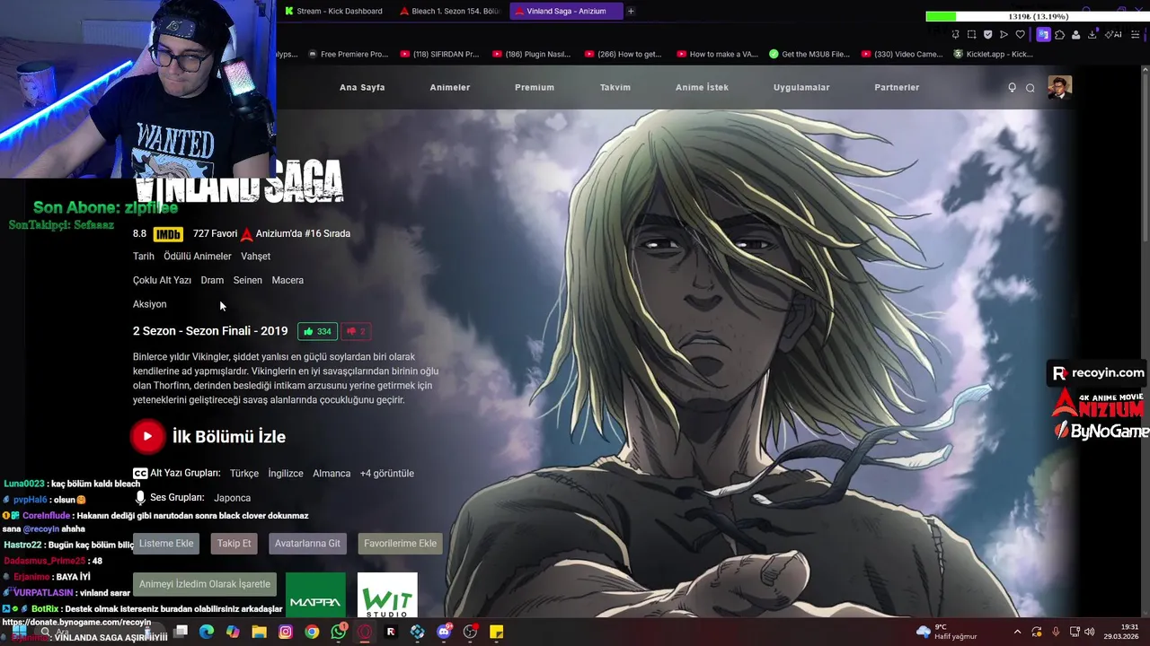Select the İngilizce subtitle group

click(286, 473)
